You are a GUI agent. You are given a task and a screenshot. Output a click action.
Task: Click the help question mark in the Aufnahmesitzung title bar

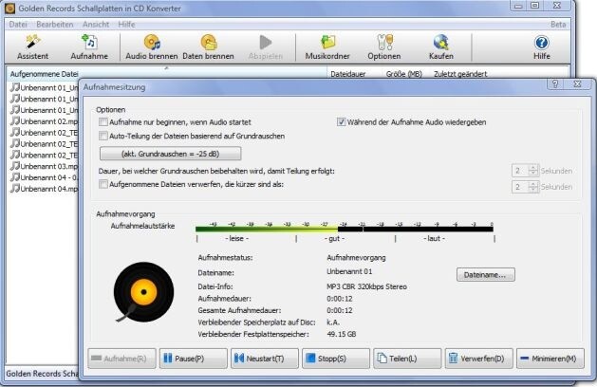pos(555,84)
